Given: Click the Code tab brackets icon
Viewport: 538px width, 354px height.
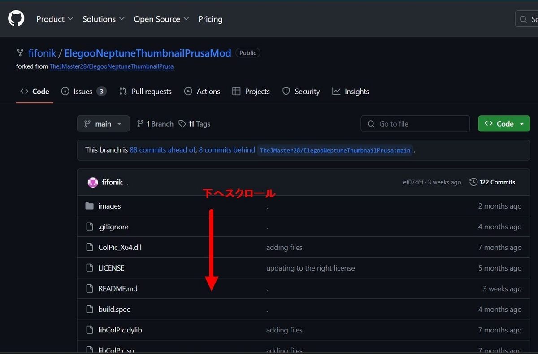Looking at the screenshot, I should (x=24, y=92).
